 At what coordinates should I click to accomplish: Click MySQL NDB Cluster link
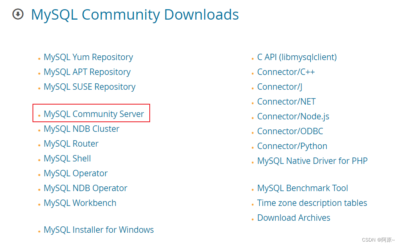(81, 129)
